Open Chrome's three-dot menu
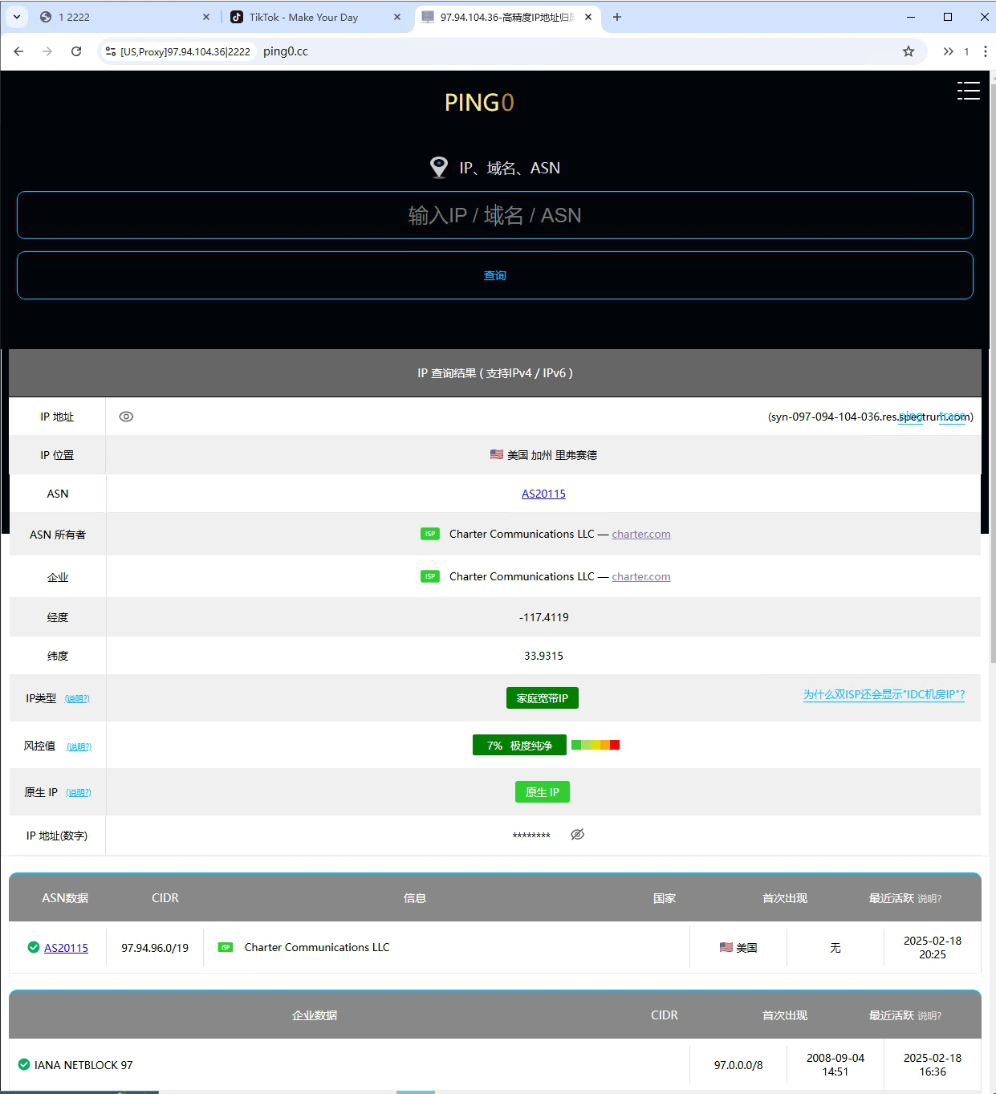996x1094 pixels. [985, 51]
